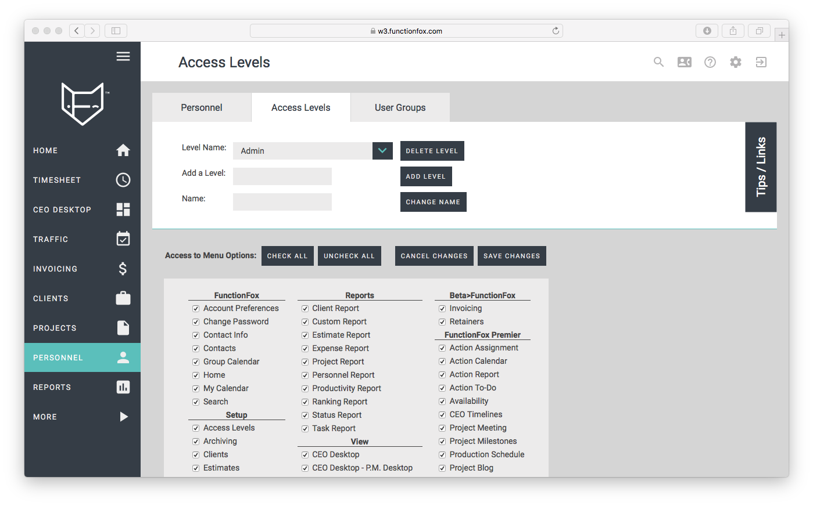Open Timesheet from the sidebar
813x506 pixels.
(83, 180)
